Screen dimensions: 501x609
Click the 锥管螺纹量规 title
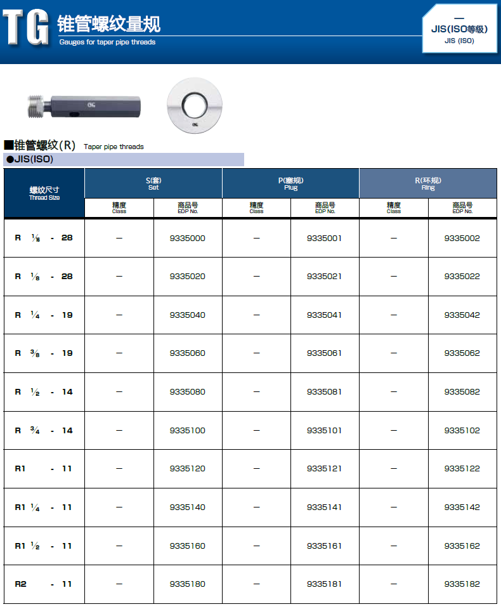point(108,23)
